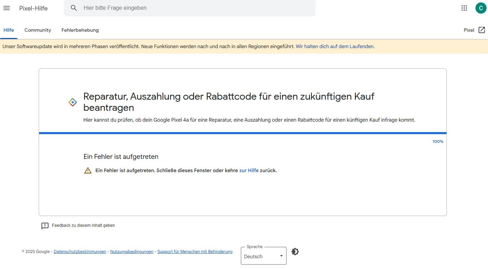
Task: Switch to the Community tab
Action: click(38, 30)
